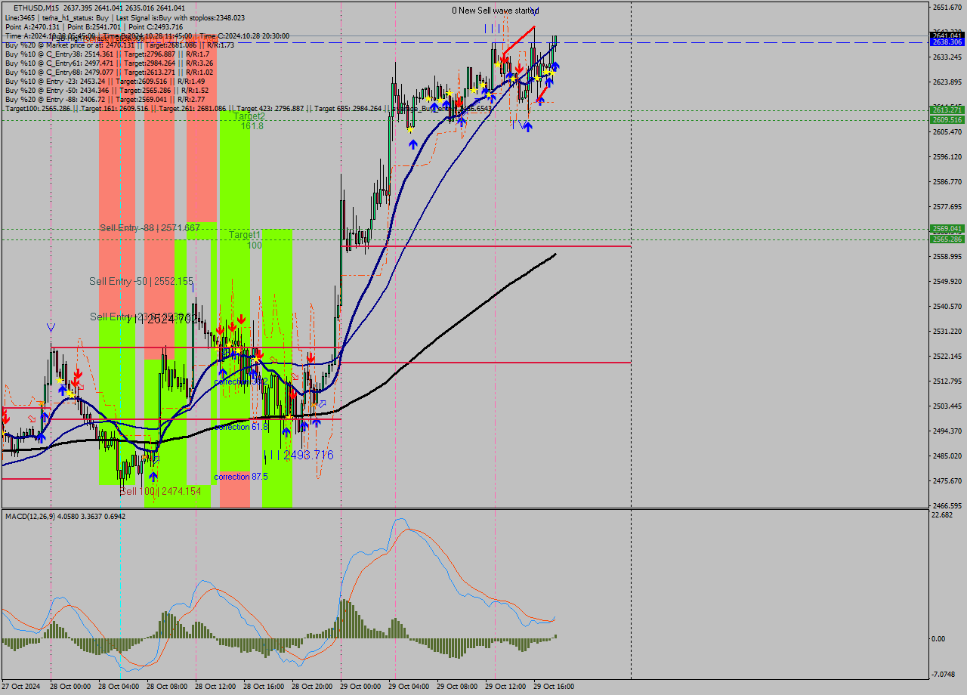This screenshot has width=967, height=695.
Task: Click the Buy %20 @ Entry -88 row
Action: 105,99
